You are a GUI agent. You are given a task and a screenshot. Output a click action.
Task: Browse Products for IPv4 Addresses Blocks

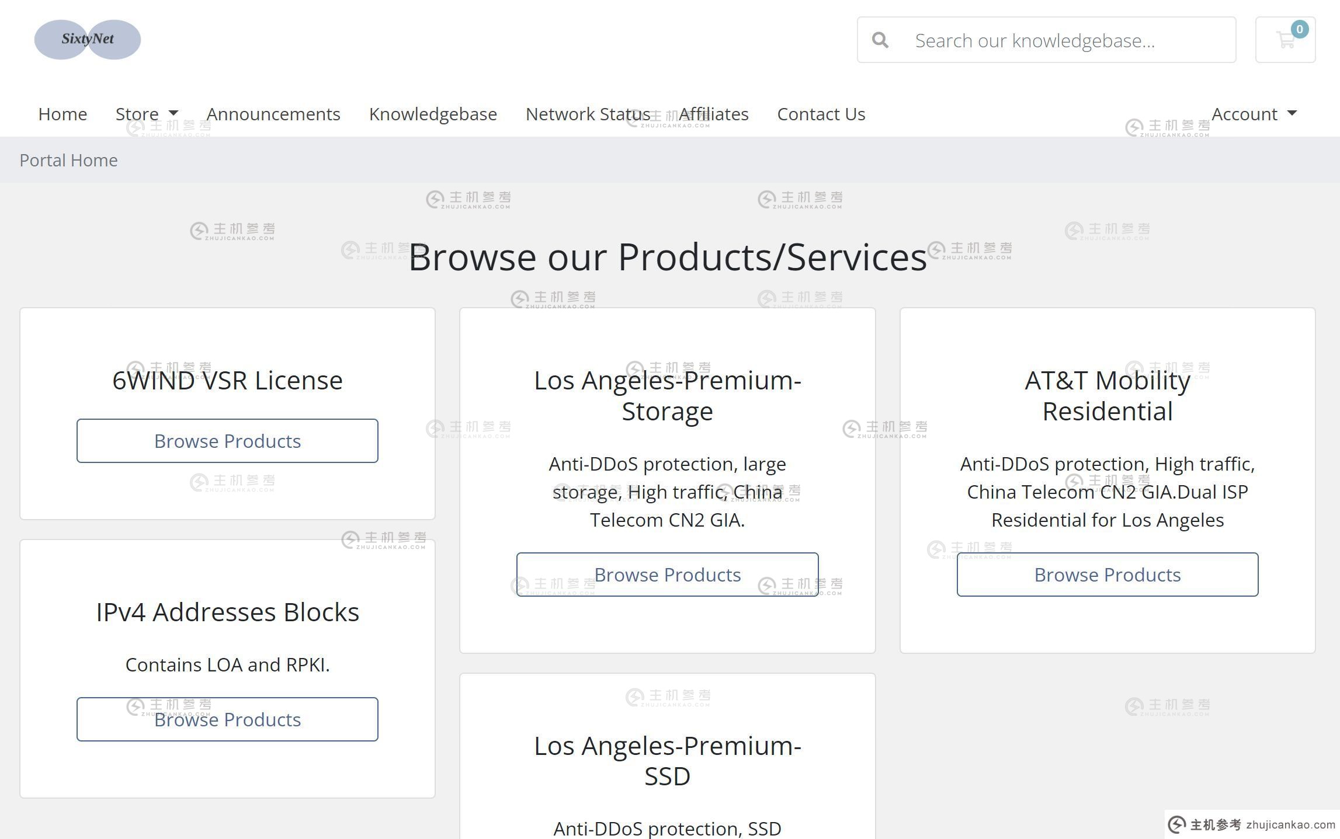click(x=227, y=719)
